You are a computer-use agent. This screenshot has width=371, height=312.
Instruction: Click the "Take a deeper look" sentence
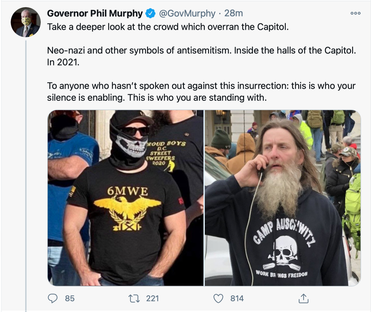(x=168, y=27)
